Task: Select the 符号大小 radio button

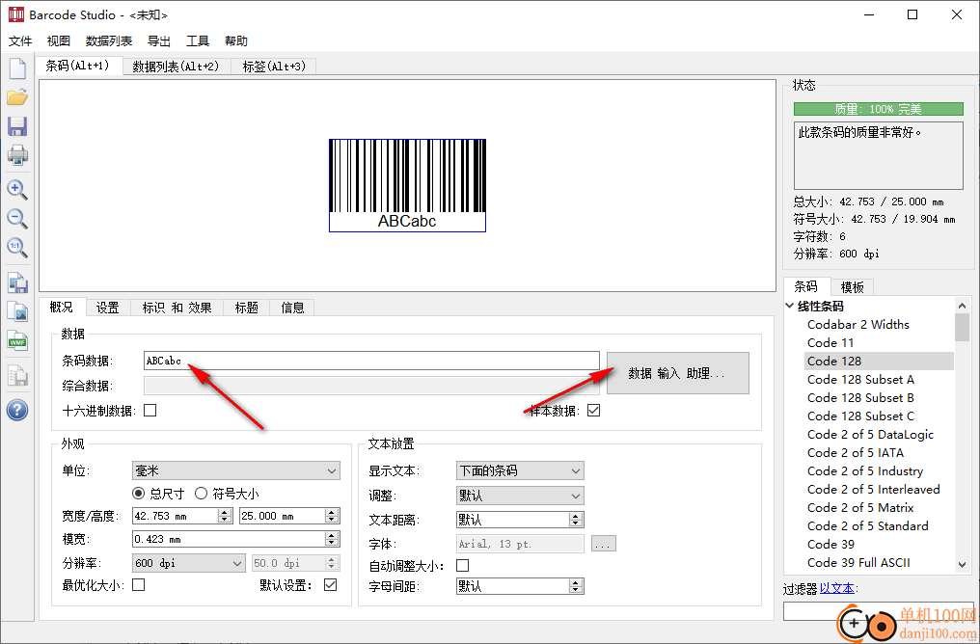Action: click(201, 494)
